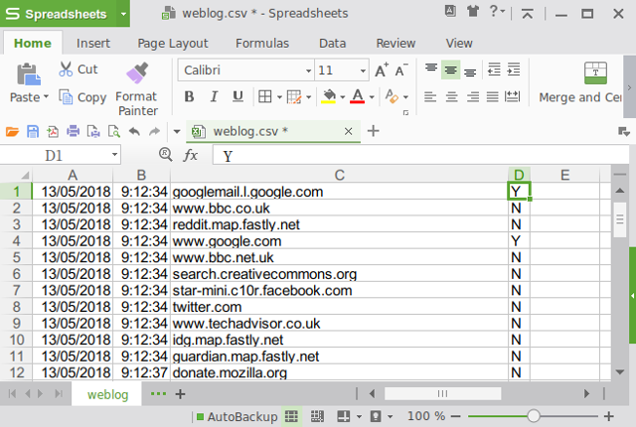Decrease indent of cell content
636x427 pixels.
494,70
